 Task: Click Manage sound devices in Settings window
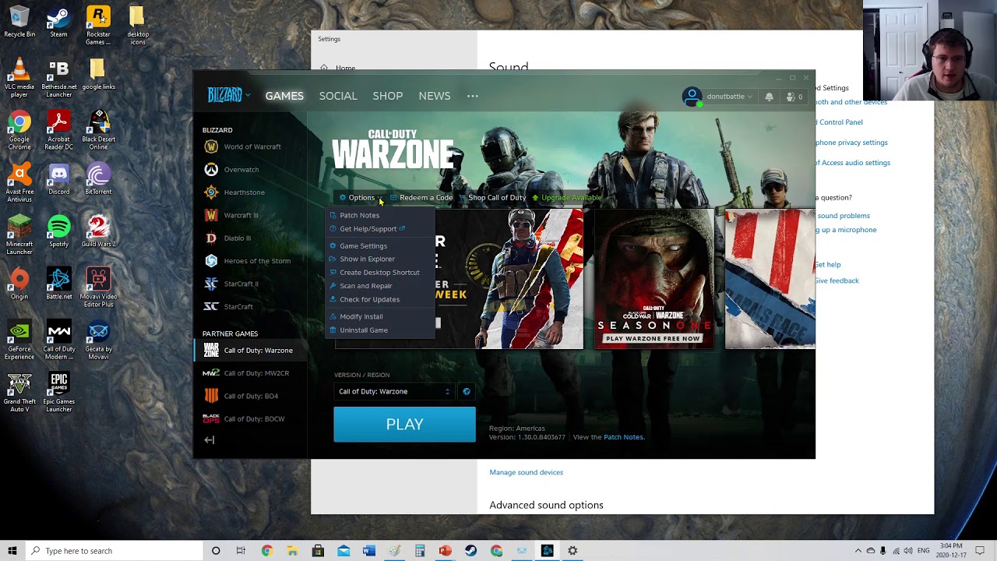click(x=526, y=472)
